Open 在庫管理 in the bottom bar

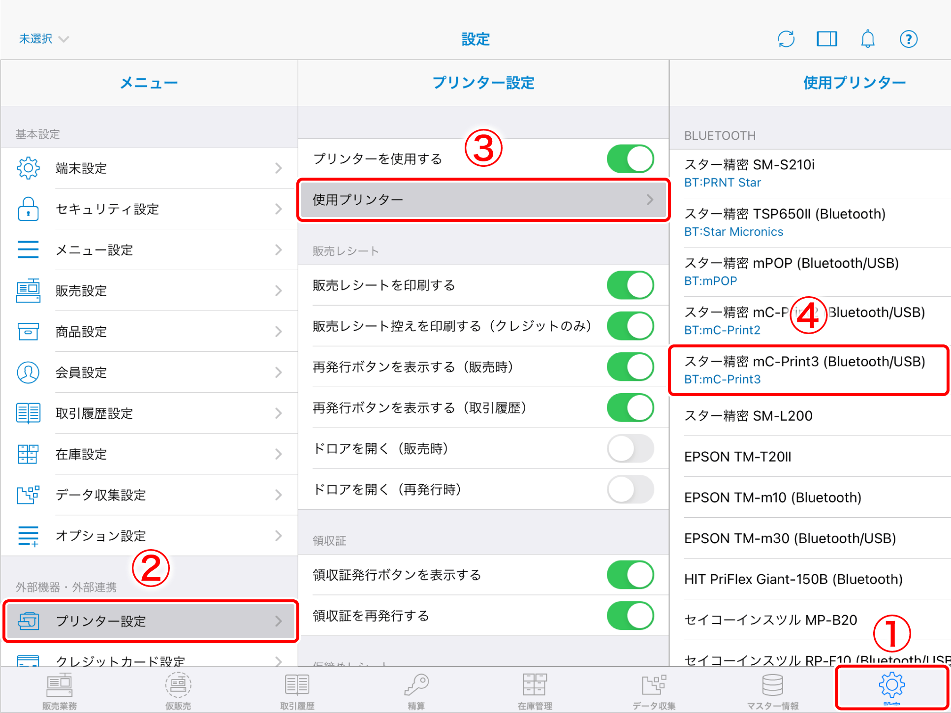click(x=535, y=691)
